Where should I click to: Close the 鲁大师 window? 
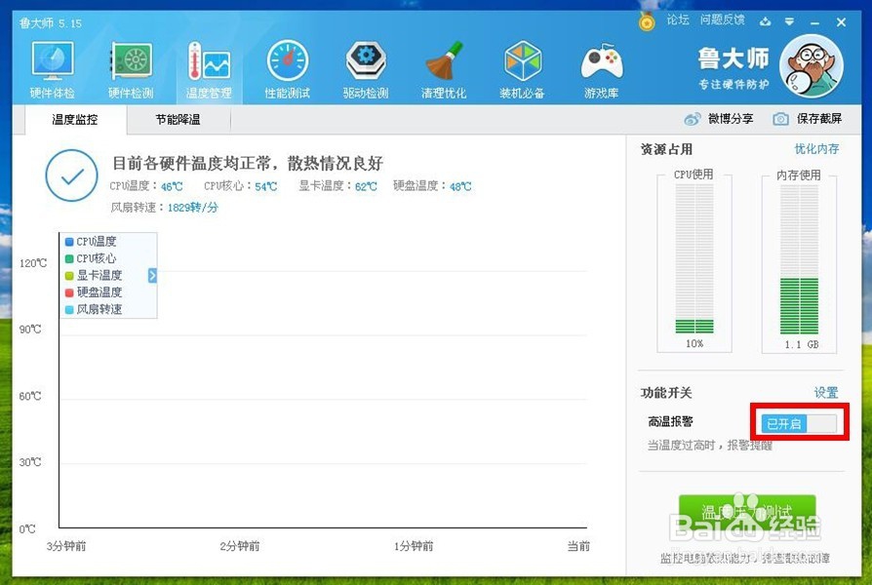[x=841, y=22]
